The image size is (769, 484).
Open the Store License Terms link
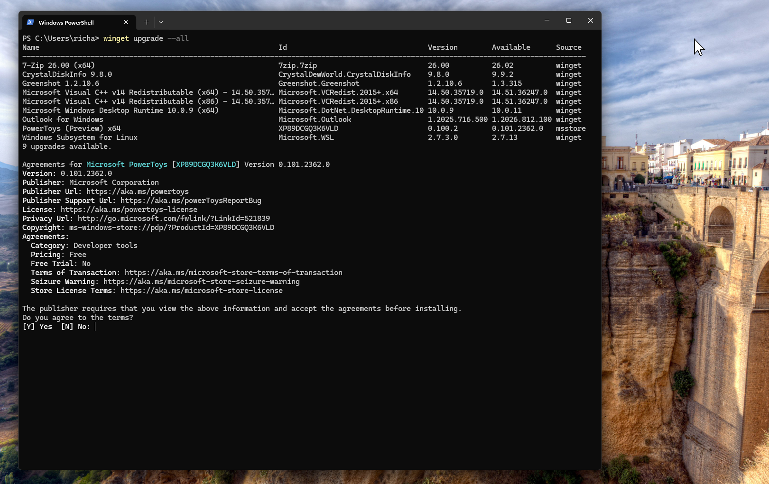coord(202,291)
